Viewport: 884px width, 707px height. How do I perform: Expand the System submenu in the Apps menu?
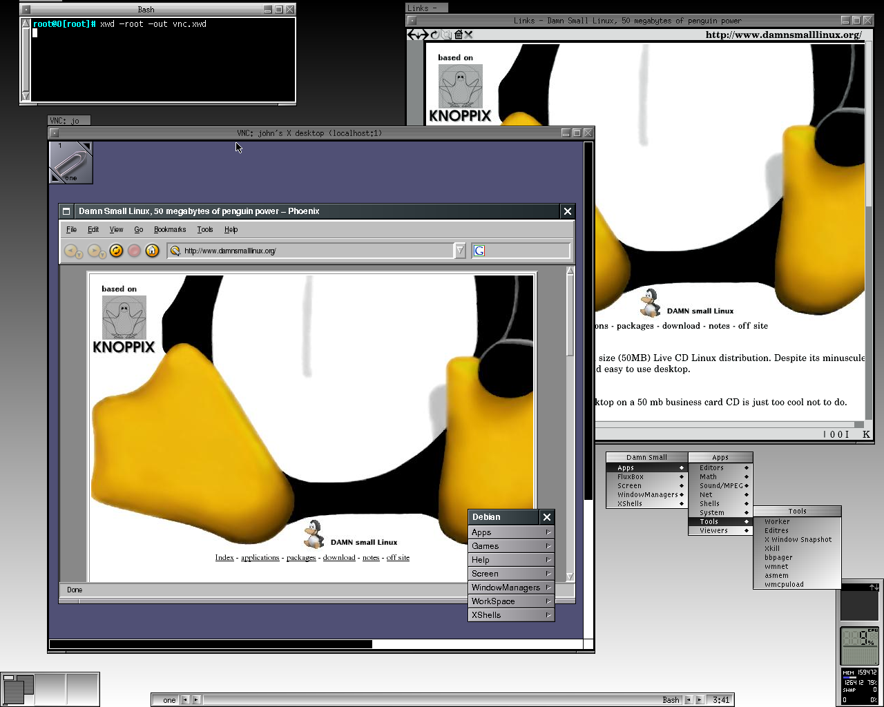(720, 512)
